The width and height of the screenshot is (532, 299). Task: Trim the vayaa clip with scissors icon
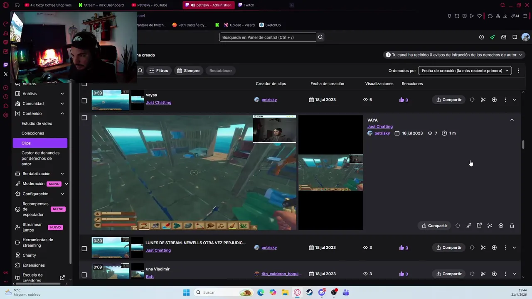click(x=483, y=100)
